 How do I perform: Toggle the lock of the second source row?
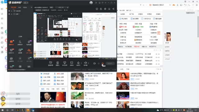pos(12,14)
